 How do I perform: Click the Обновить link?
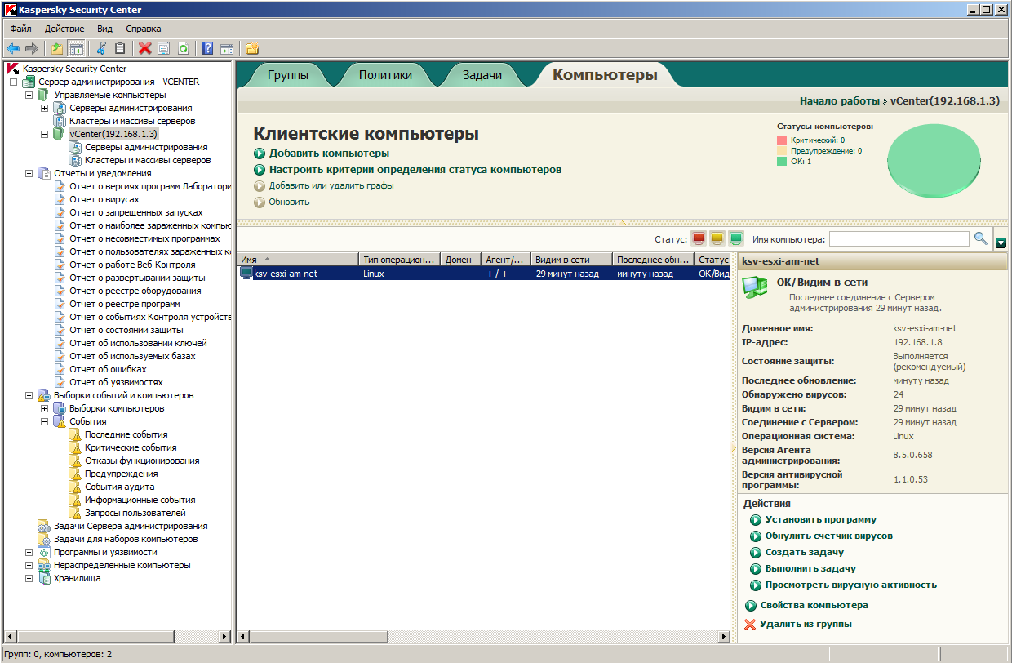coord(289,202)
